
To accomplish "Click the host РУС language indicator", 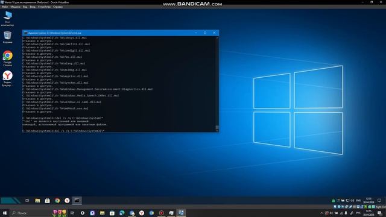I will (x=358, y=213).
